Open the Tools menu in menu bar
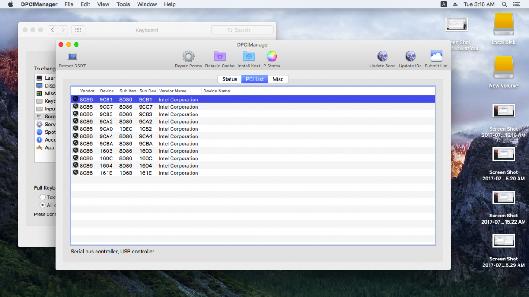 123,4
